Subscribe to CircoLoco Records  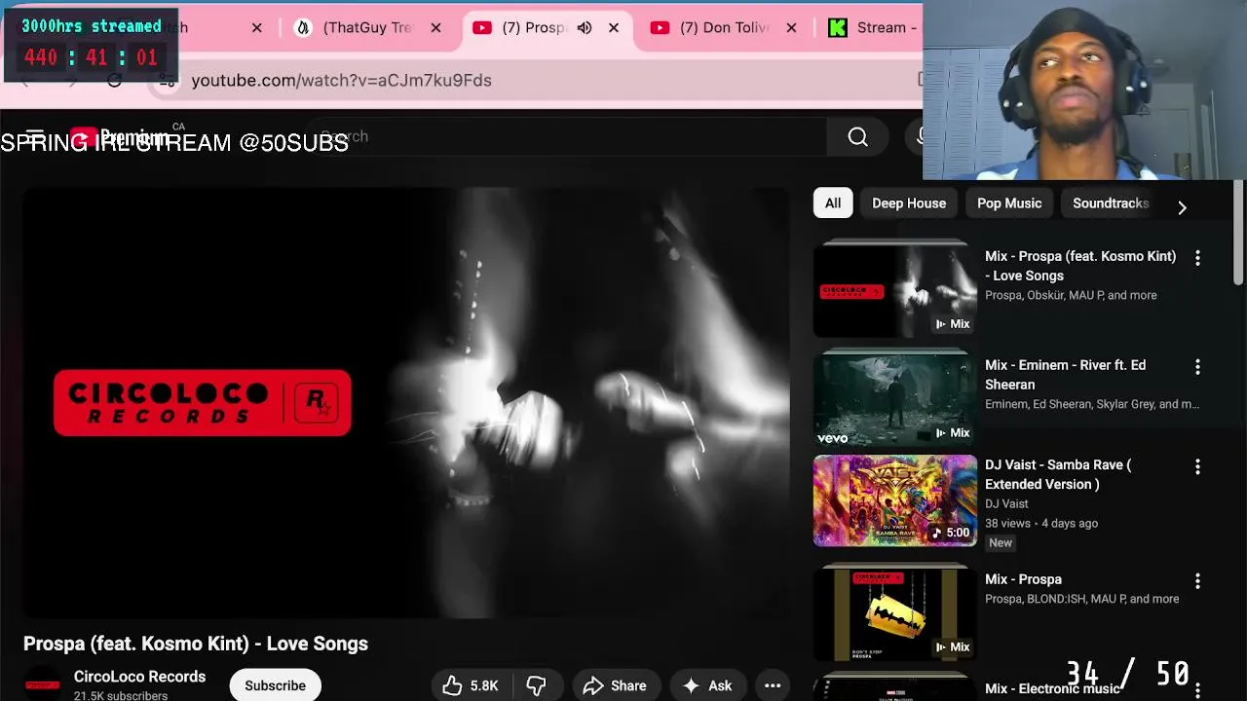coord(275,685)
